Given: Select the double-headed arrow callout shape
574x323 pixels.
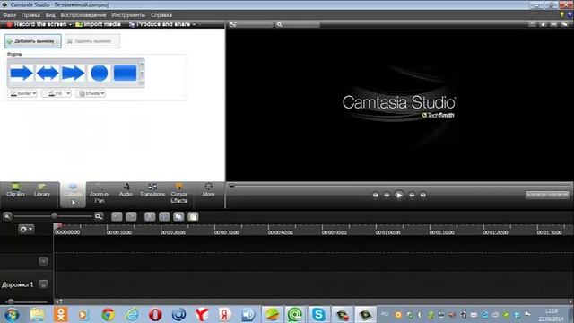Looking at the screenshot, I should click(48, 73).
